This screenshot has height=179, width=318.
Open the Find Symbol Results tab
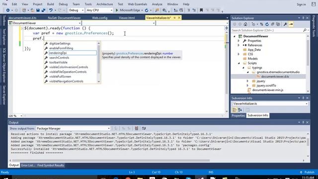[x=51, y=166]
